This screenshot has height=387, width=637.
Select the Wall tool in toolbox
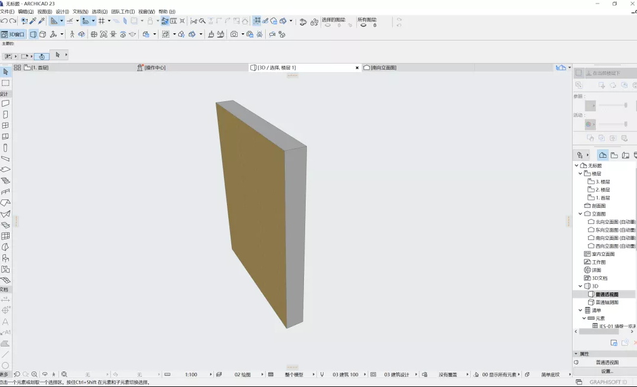tap(5, 104)
